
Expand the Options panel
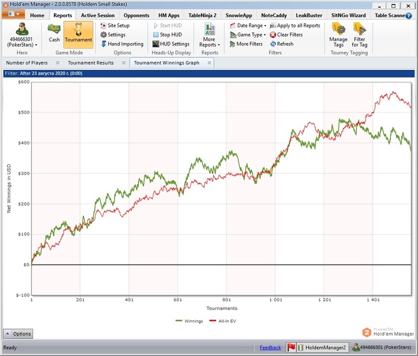18,333
